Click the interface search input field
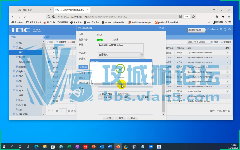The image size is (240, 150). 199,42
